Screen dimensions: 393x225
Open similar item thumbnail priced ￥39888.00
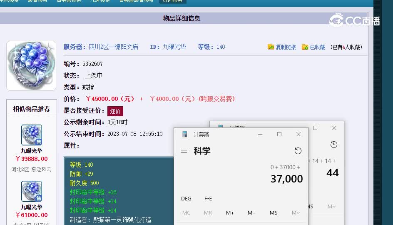point(32,135)
